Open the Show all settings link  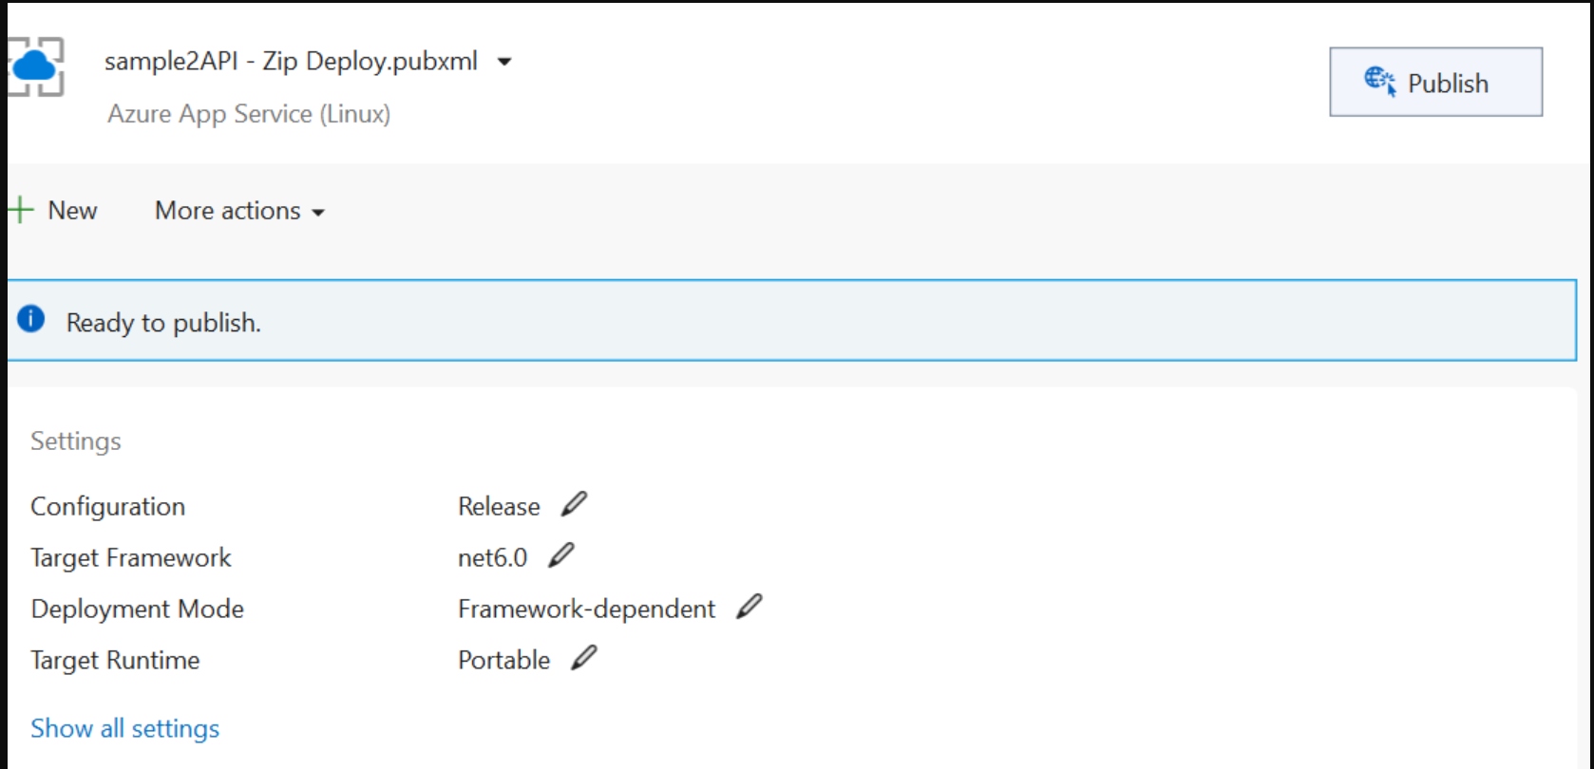point(124,728)
